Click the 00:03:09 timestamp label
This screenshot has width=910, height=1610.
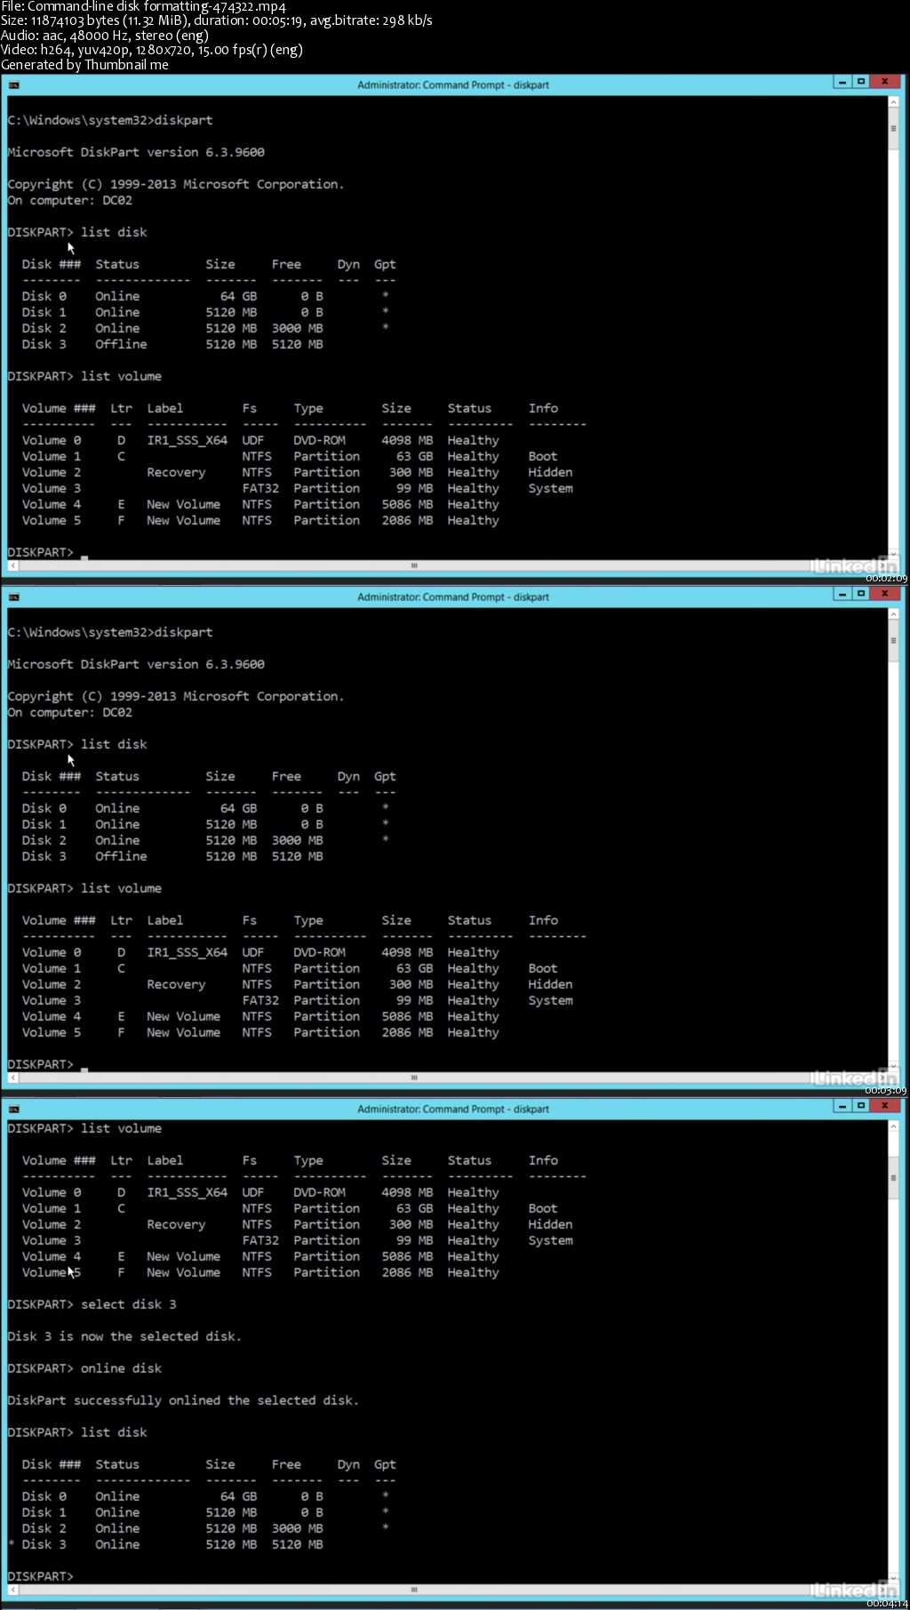886,1091
